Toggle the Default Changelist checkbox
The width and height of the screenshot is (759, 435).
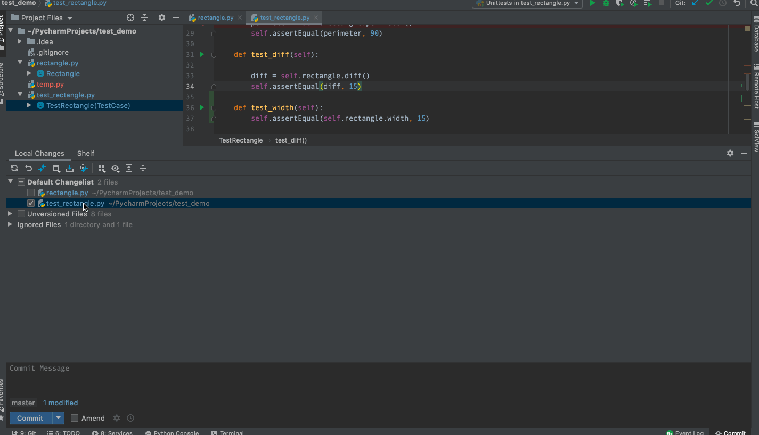click(21, 182)
